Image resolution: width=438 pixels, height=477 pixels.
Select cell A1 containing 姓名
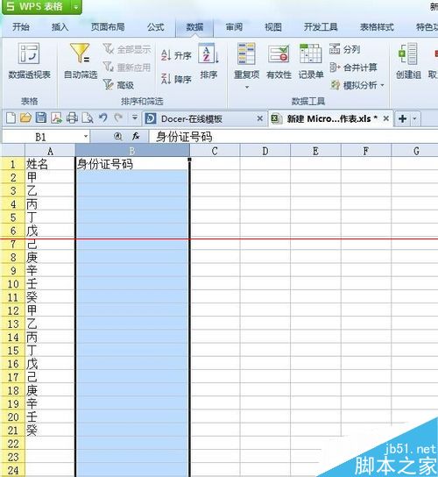click(x=50, y=164)
